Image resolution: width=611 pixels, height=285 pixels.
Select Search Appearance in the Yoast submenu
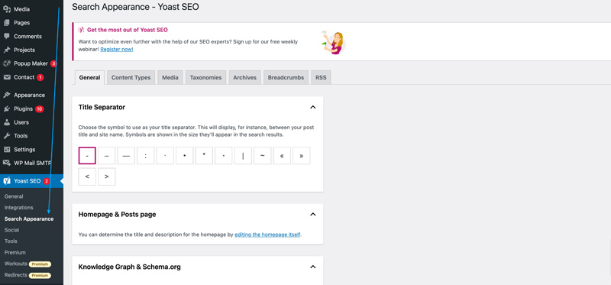pos(29,219)
